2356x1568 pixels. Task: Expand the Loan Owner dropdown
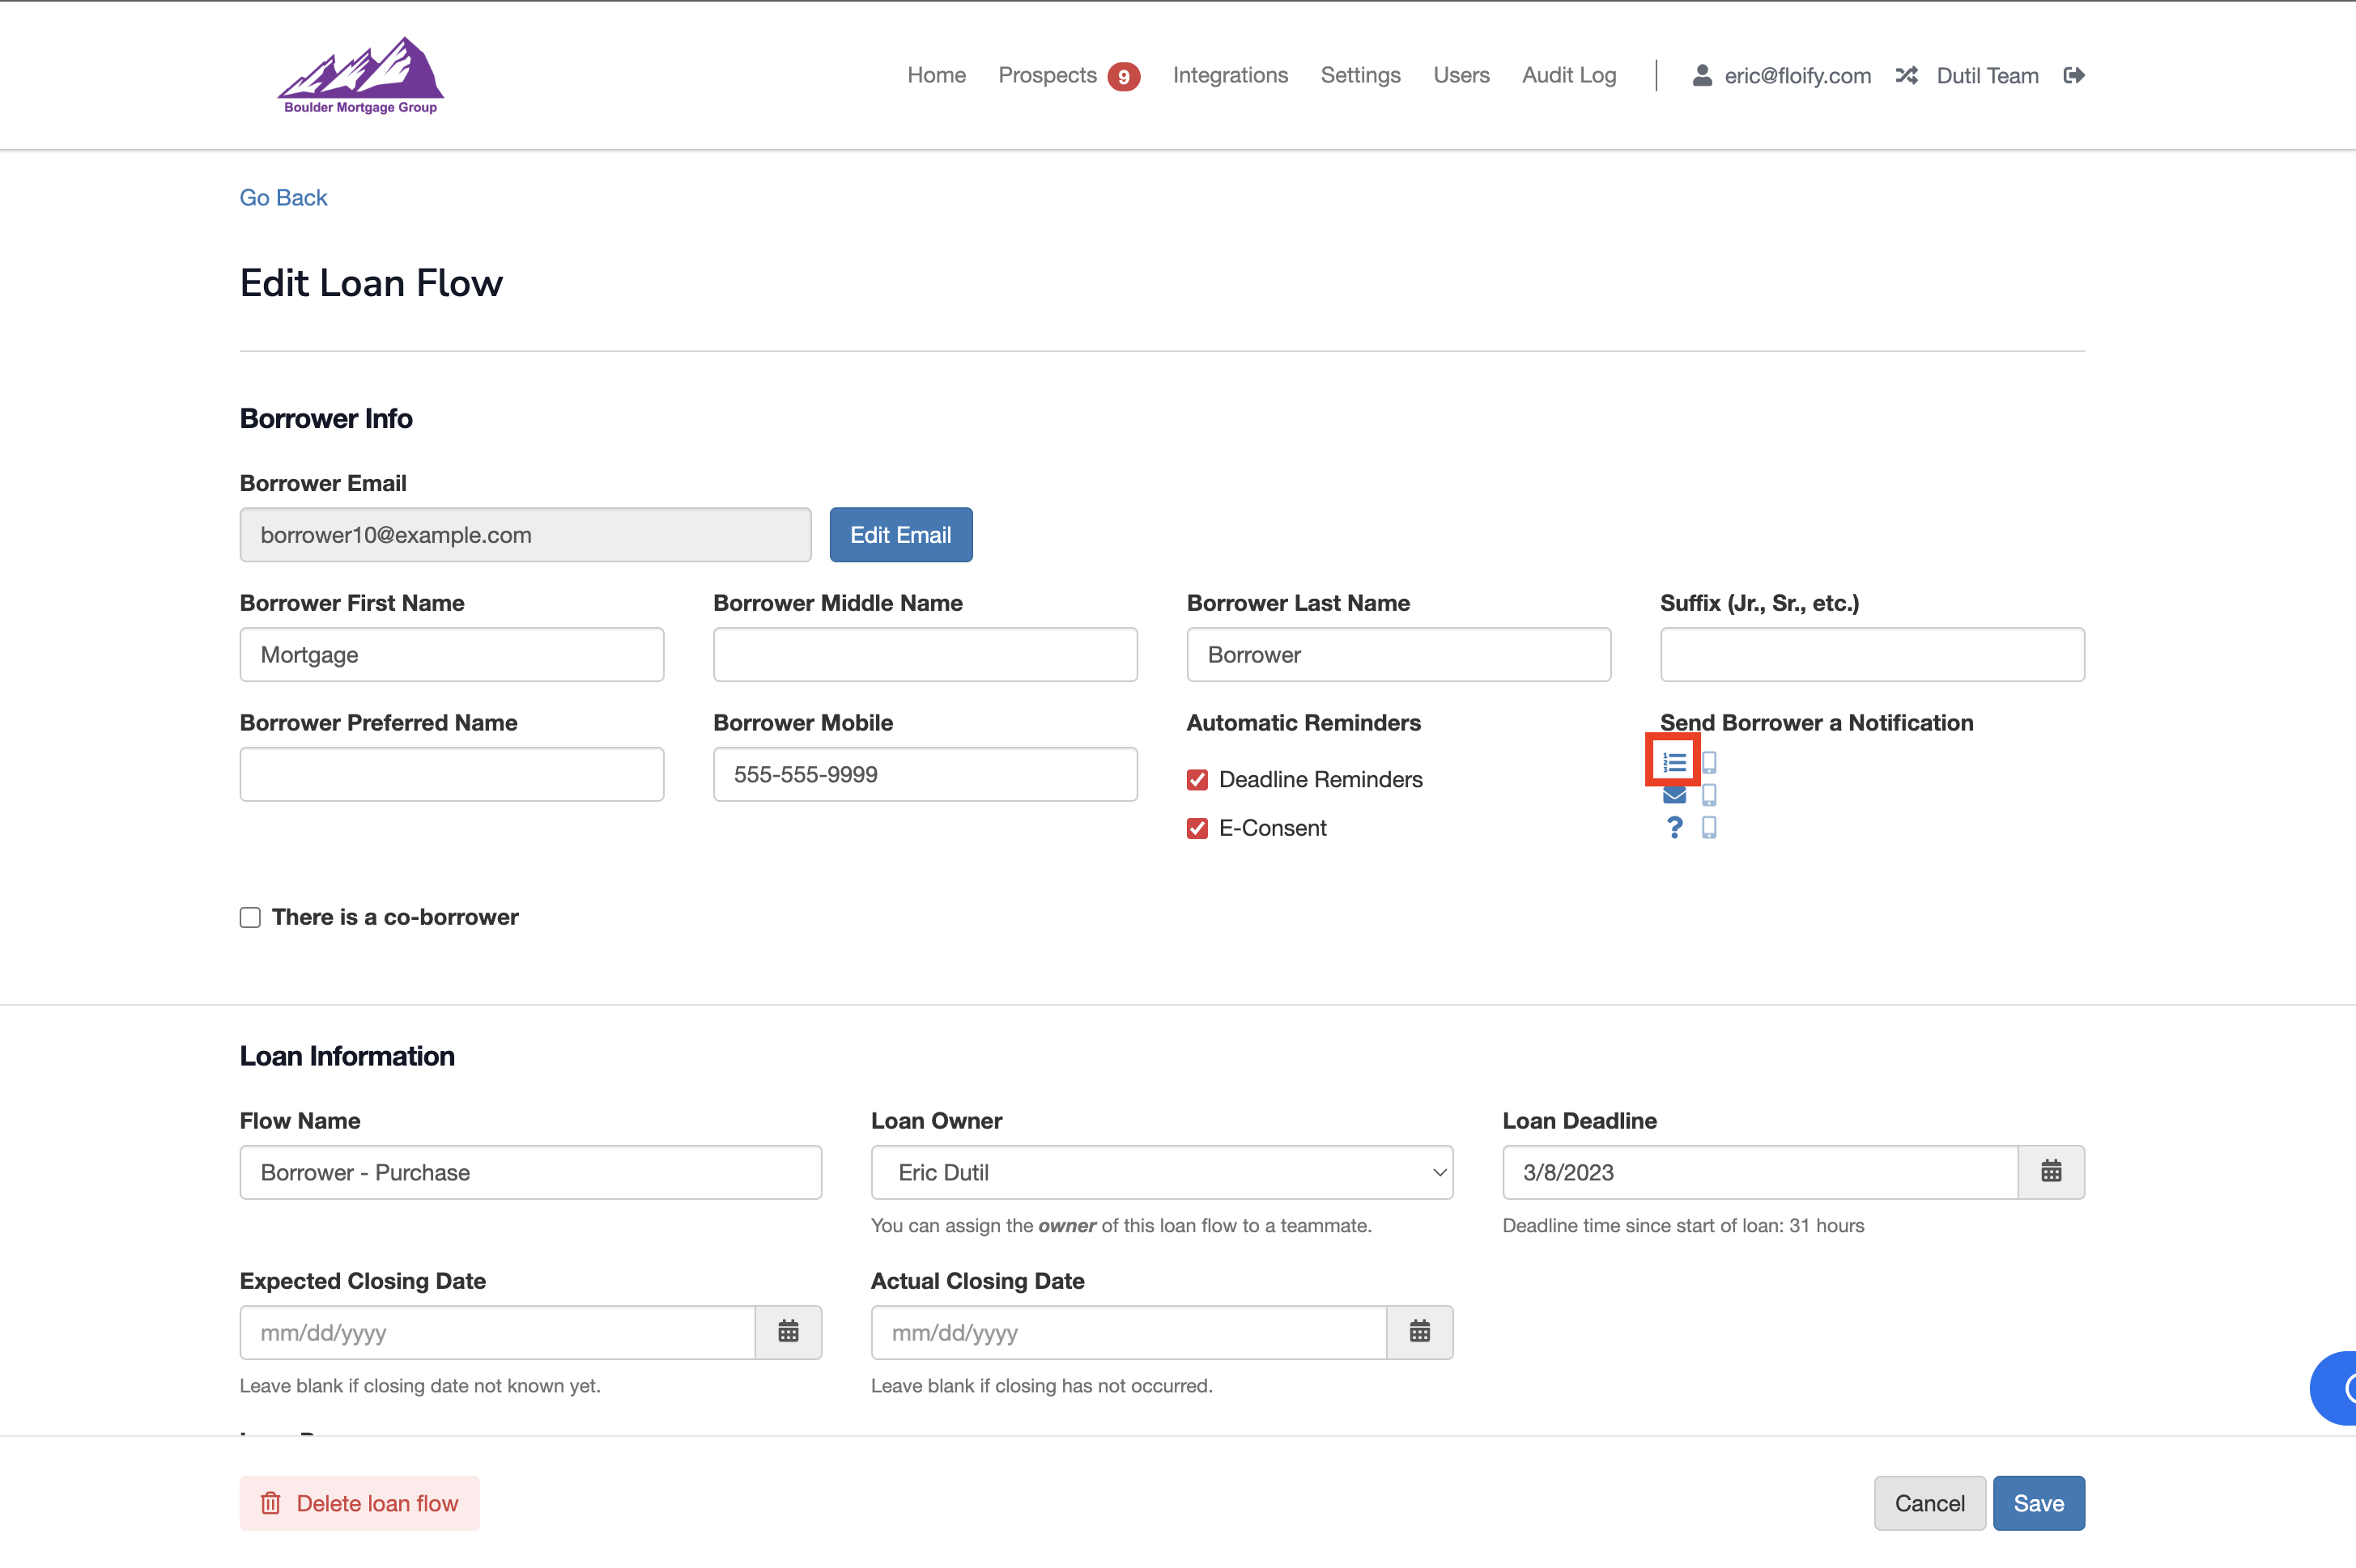point(1160,1172)
